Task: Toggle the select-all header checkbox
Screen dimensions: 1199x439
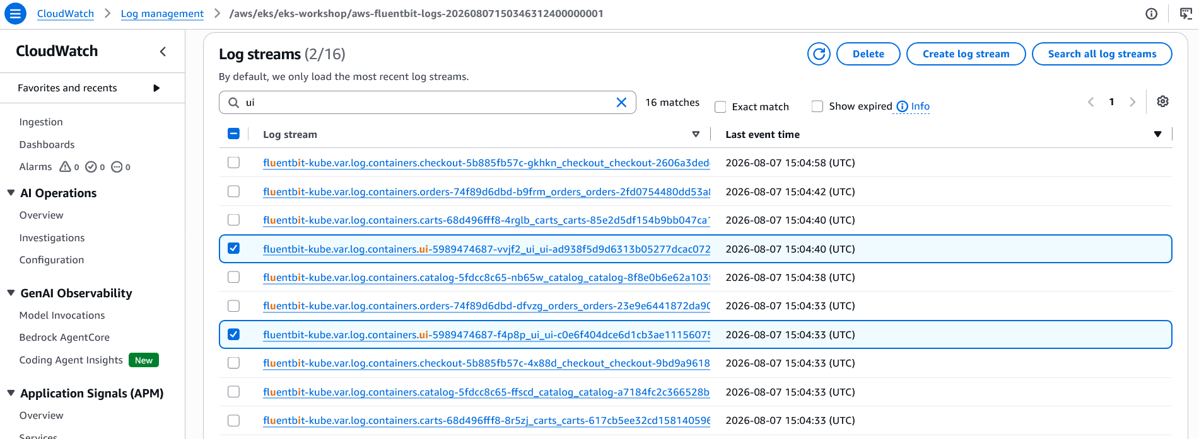Action: tap(233, 134)
